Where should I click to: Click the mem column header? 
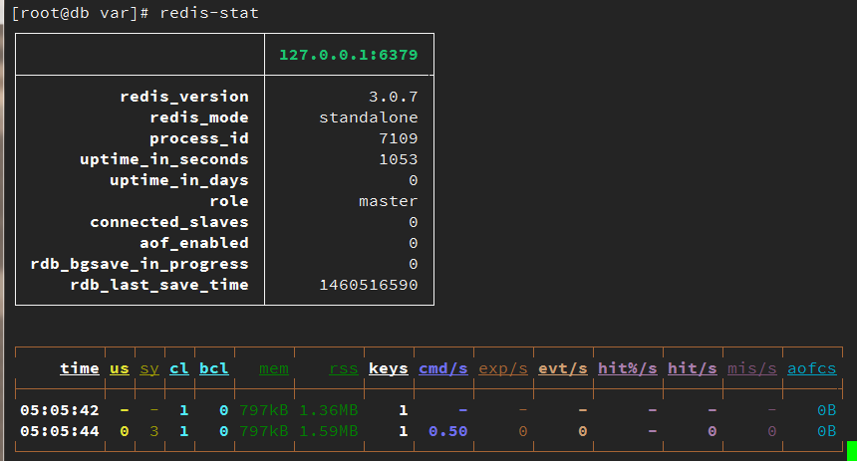point(274,368)
